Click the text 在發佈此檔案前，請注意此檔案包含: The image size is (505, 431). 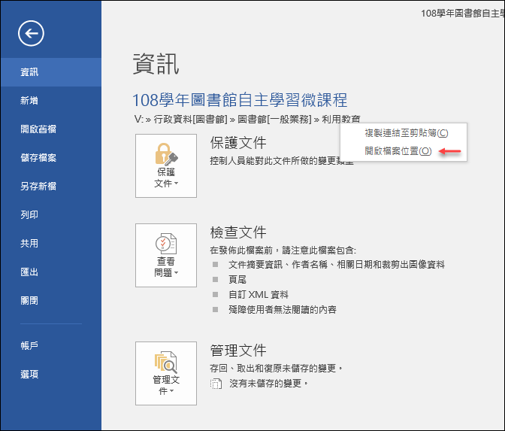pyautogui.click(x=283, y=250)
